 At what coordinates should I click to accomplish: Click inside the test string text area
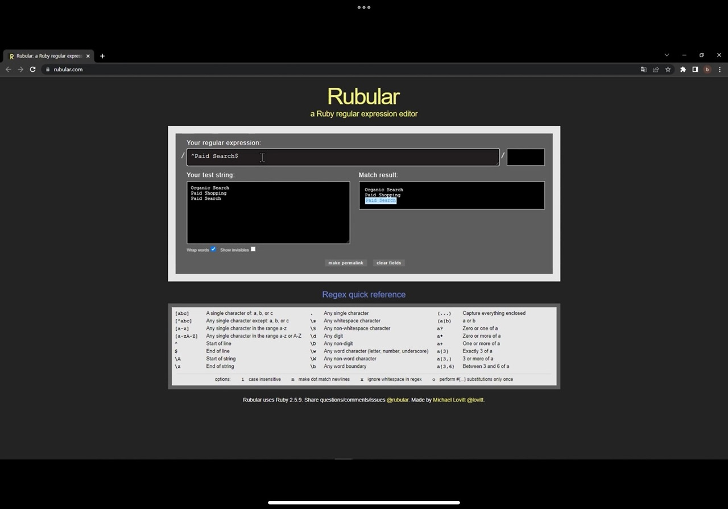tap(268, 212)
